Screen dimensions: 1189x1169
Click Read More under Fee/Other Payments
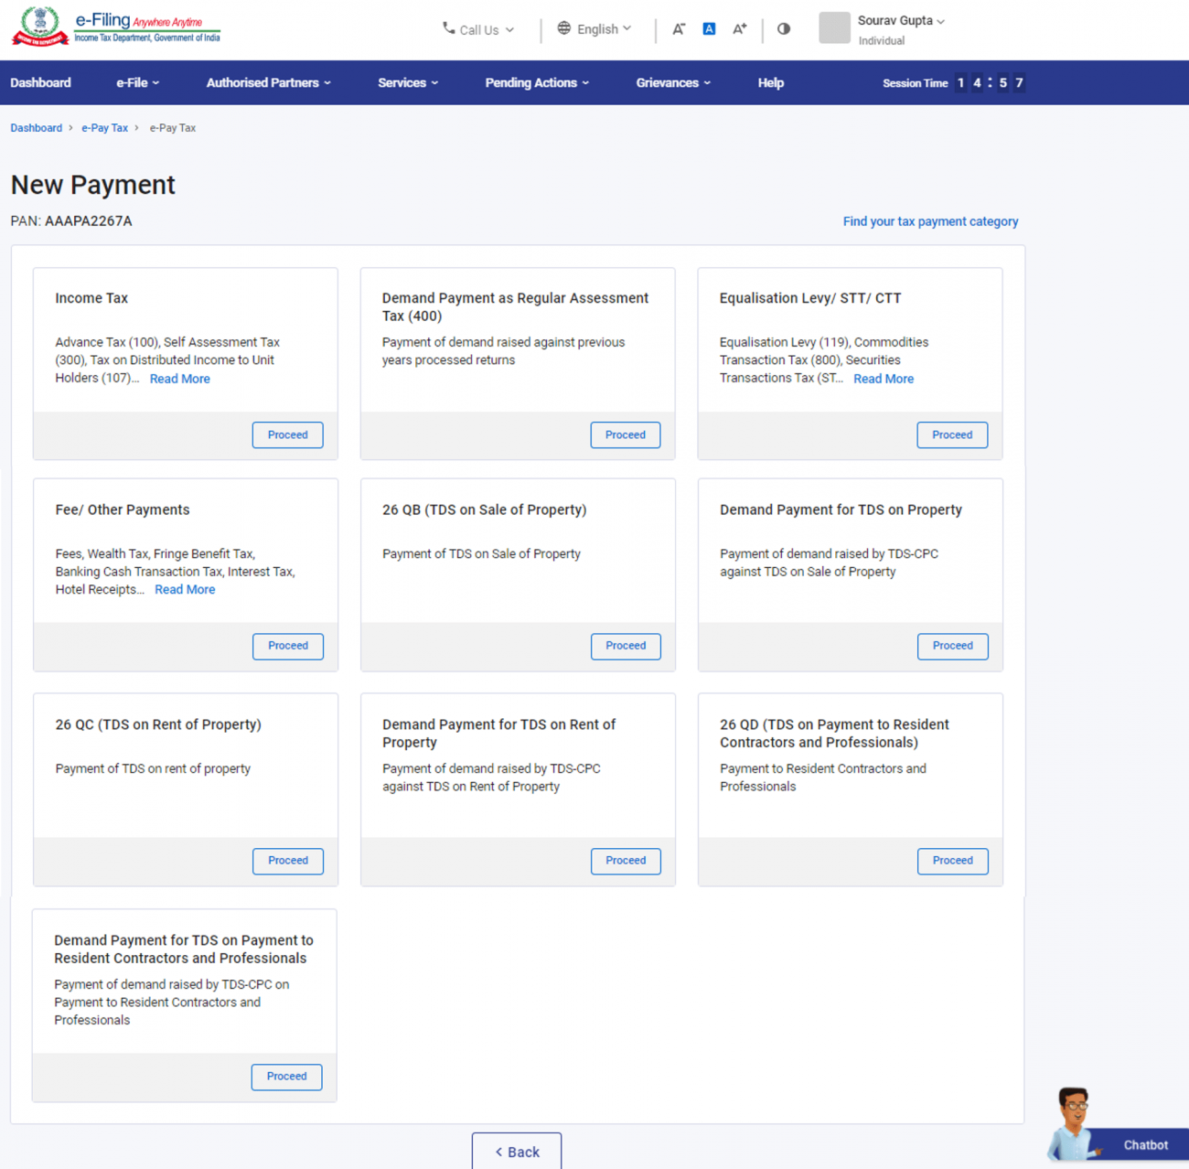pyautogui.click(x=185, y=589)
